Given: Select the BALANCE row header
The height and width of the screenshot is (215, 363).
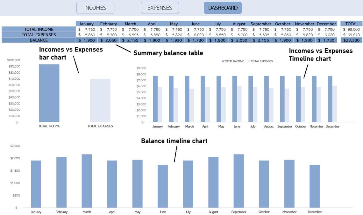Looking at the screenshot, I should 39,40.
